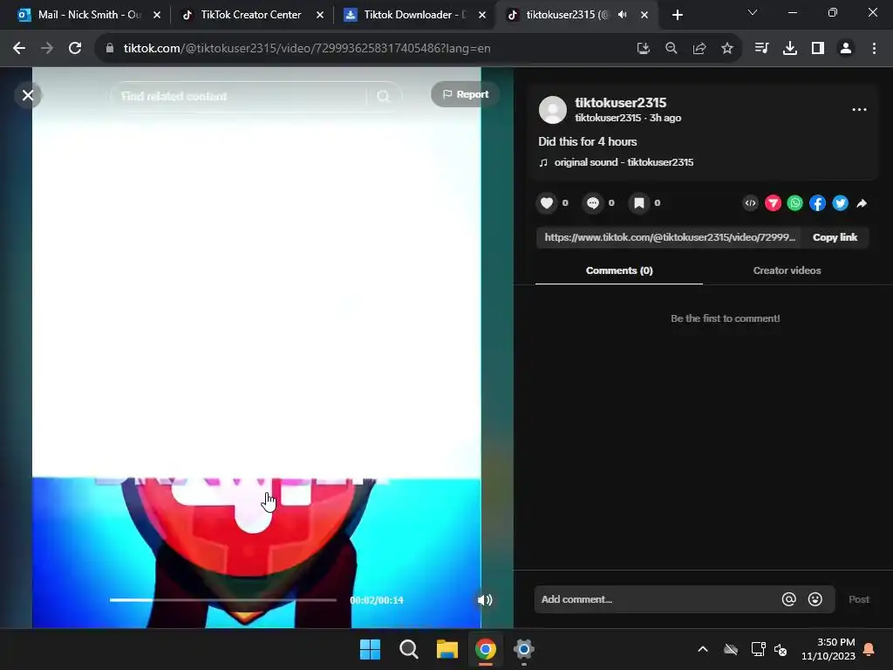Open the Chrome profile icon

[x=846, y=49]
